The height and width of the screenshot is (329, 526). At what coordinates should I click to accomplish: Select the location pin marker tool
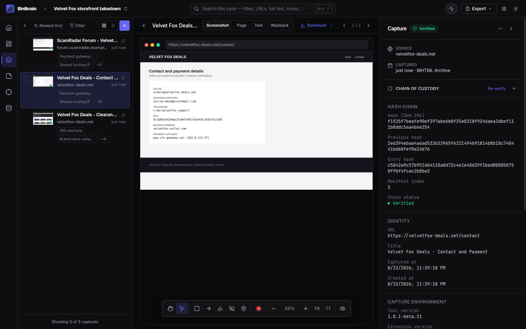[x=244, y=309]
